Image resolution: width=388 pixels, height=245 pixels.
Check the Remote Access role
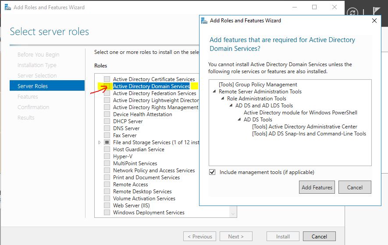pyautogui.click(x=107, y=185)
